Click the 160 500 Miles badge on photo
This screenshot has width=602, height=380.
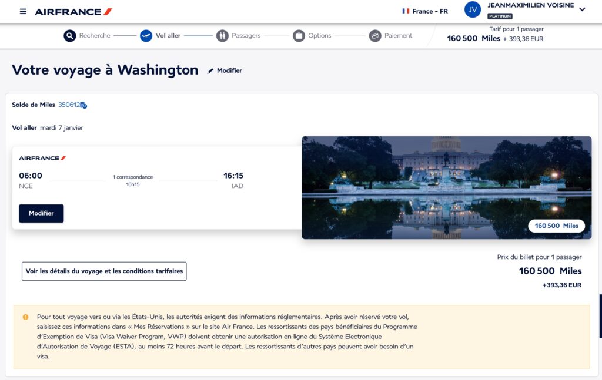click(556, 226)
